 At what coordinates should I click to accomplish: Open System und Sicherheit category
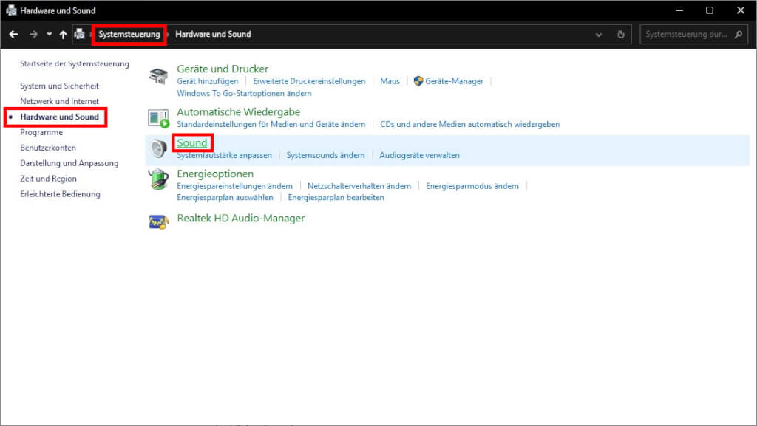59,86
